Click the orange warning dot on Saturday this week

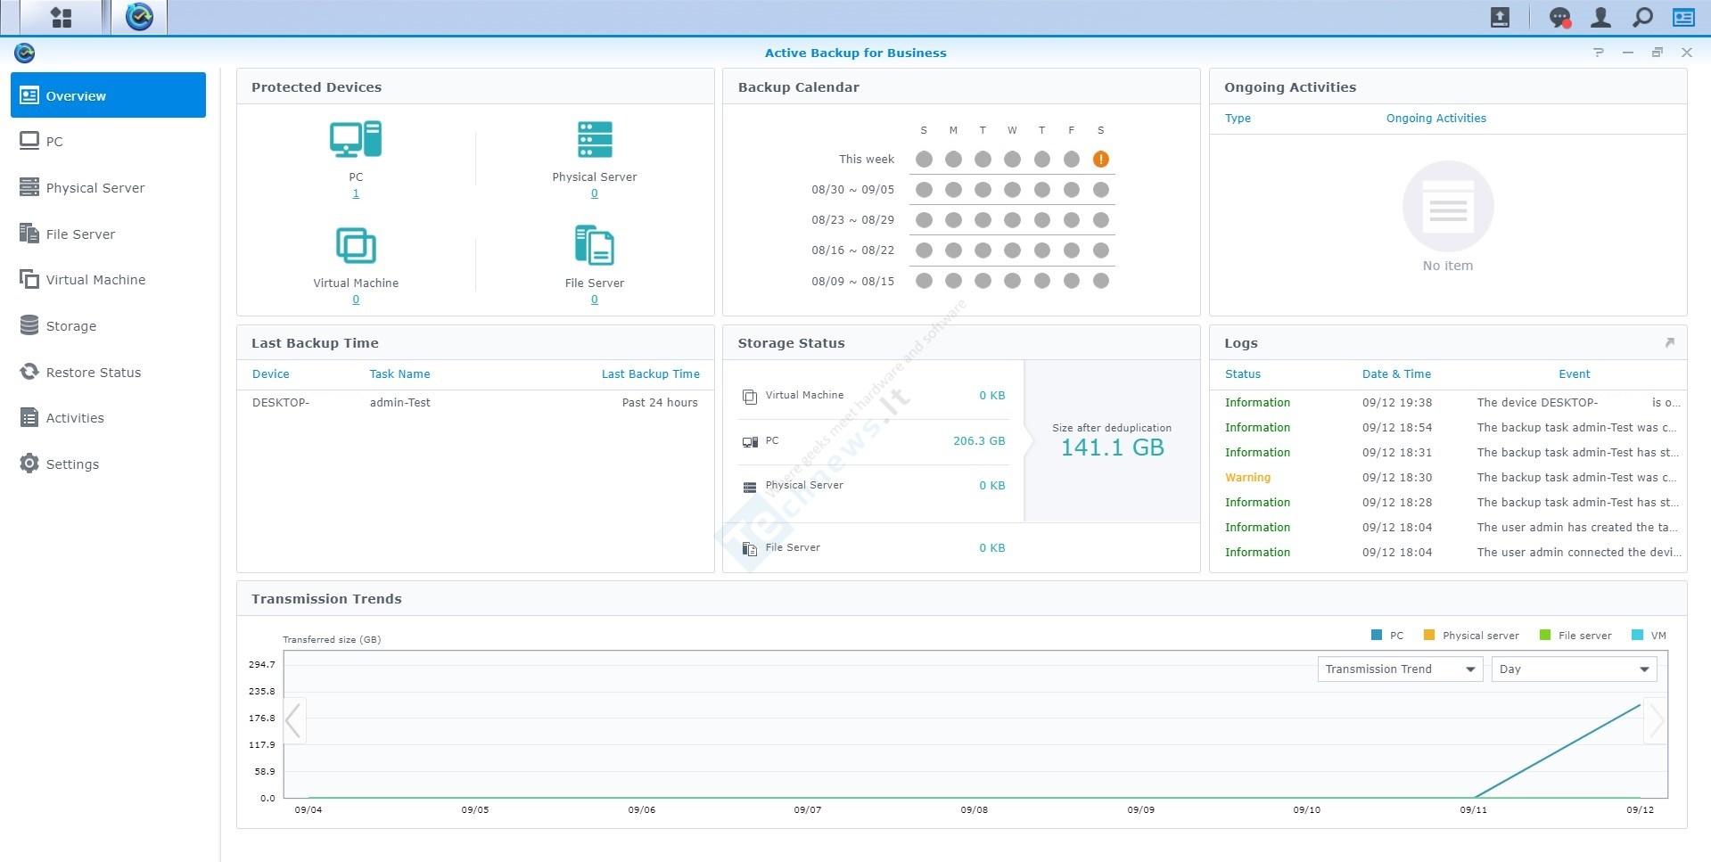point(1101,160)
